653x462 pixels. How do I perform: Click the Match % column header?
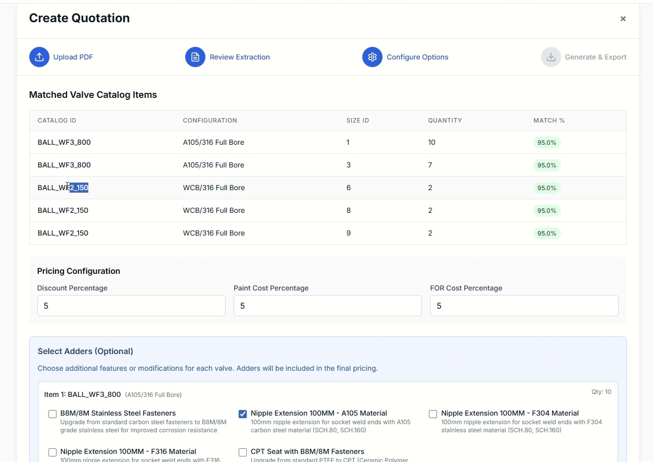pos(549,121)
